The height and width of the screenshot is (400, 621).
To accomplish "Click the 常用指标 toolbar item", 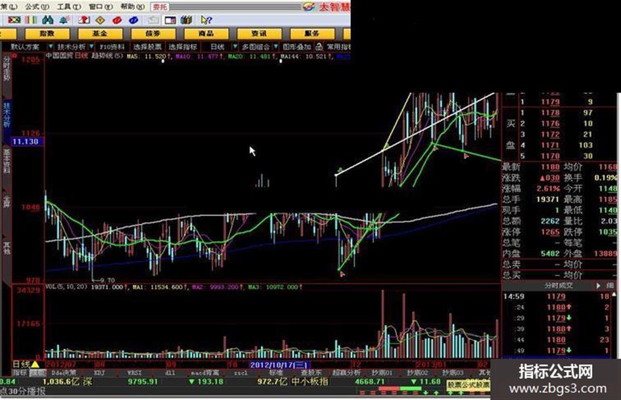I will [338, 47].
